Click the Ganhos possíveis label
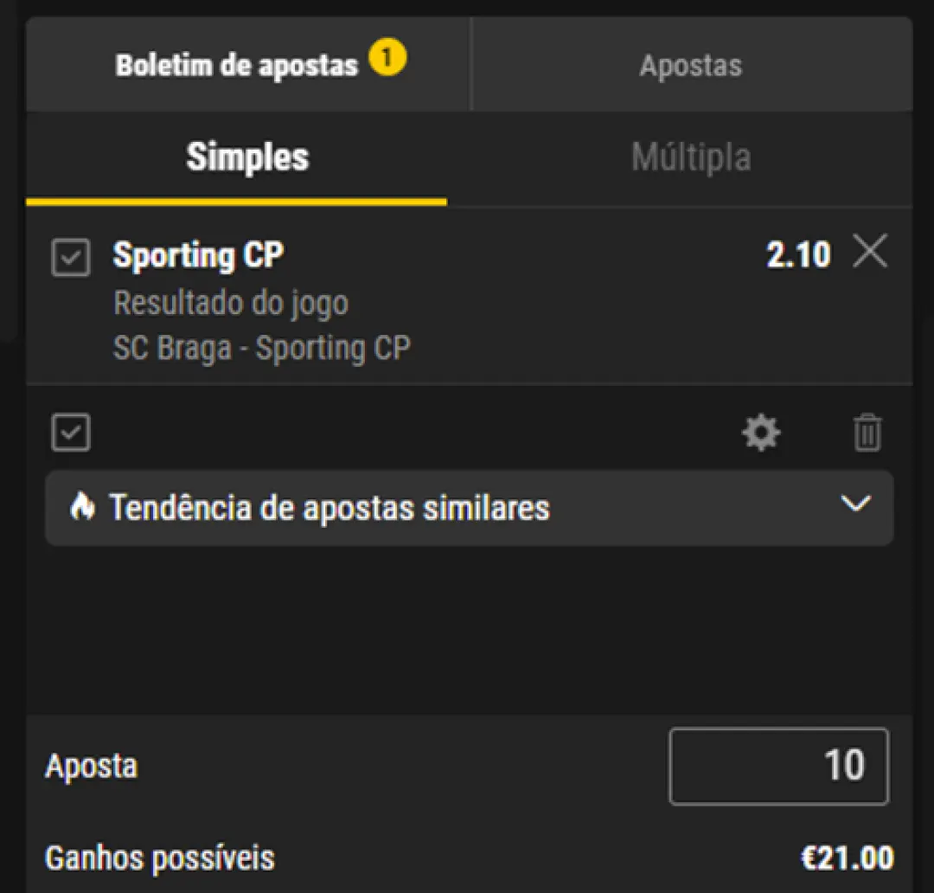Viewport: 934px width, 893px height. (x=159, y=858)
